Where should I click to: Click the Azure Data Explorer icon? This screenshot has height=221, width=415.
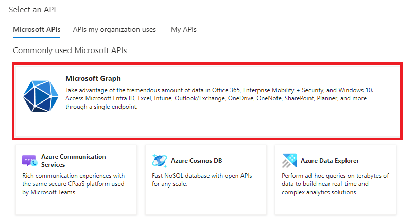(289, 161)
